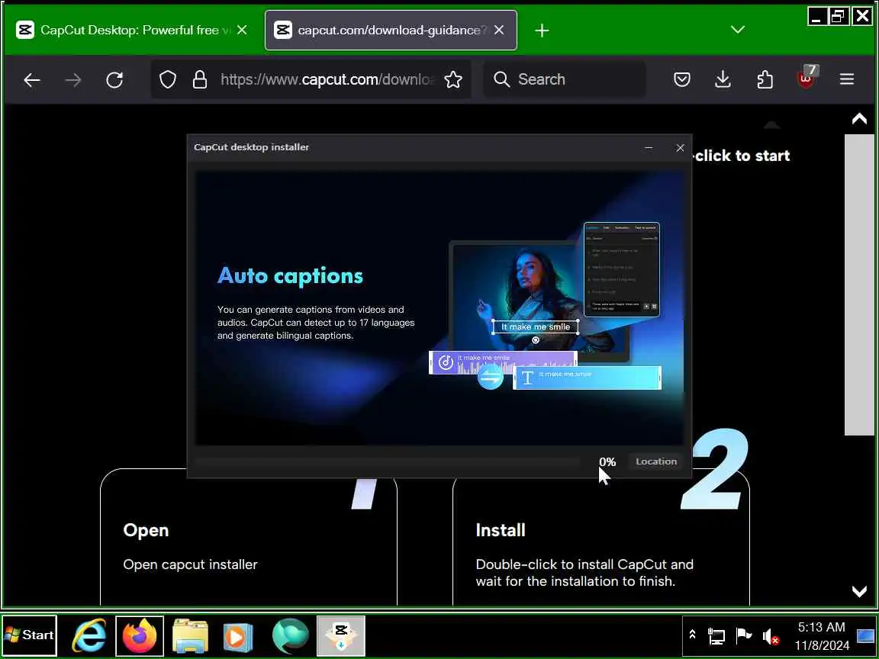Click the CapCut desktop installer title text
The image size is (879, 659).
coord(251,147)
